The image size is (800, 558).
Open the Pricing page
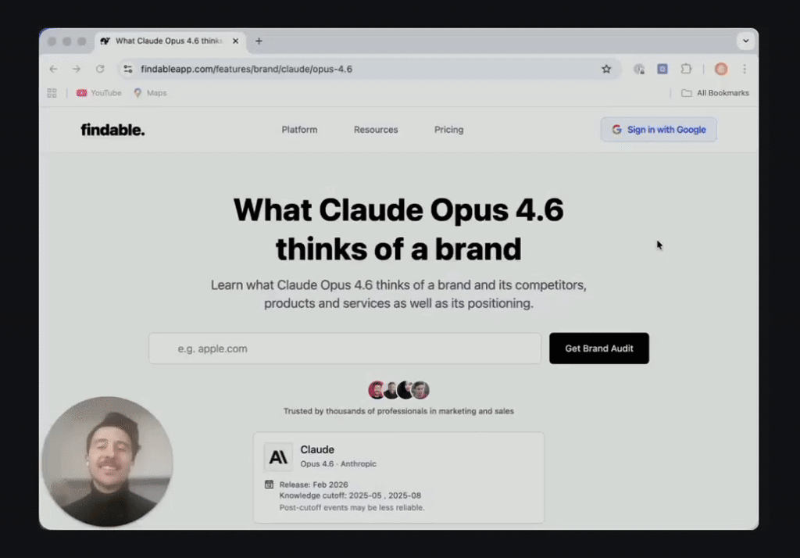click(449, 130)
